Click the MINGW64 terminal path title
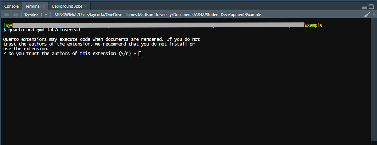 pos(158,15)
